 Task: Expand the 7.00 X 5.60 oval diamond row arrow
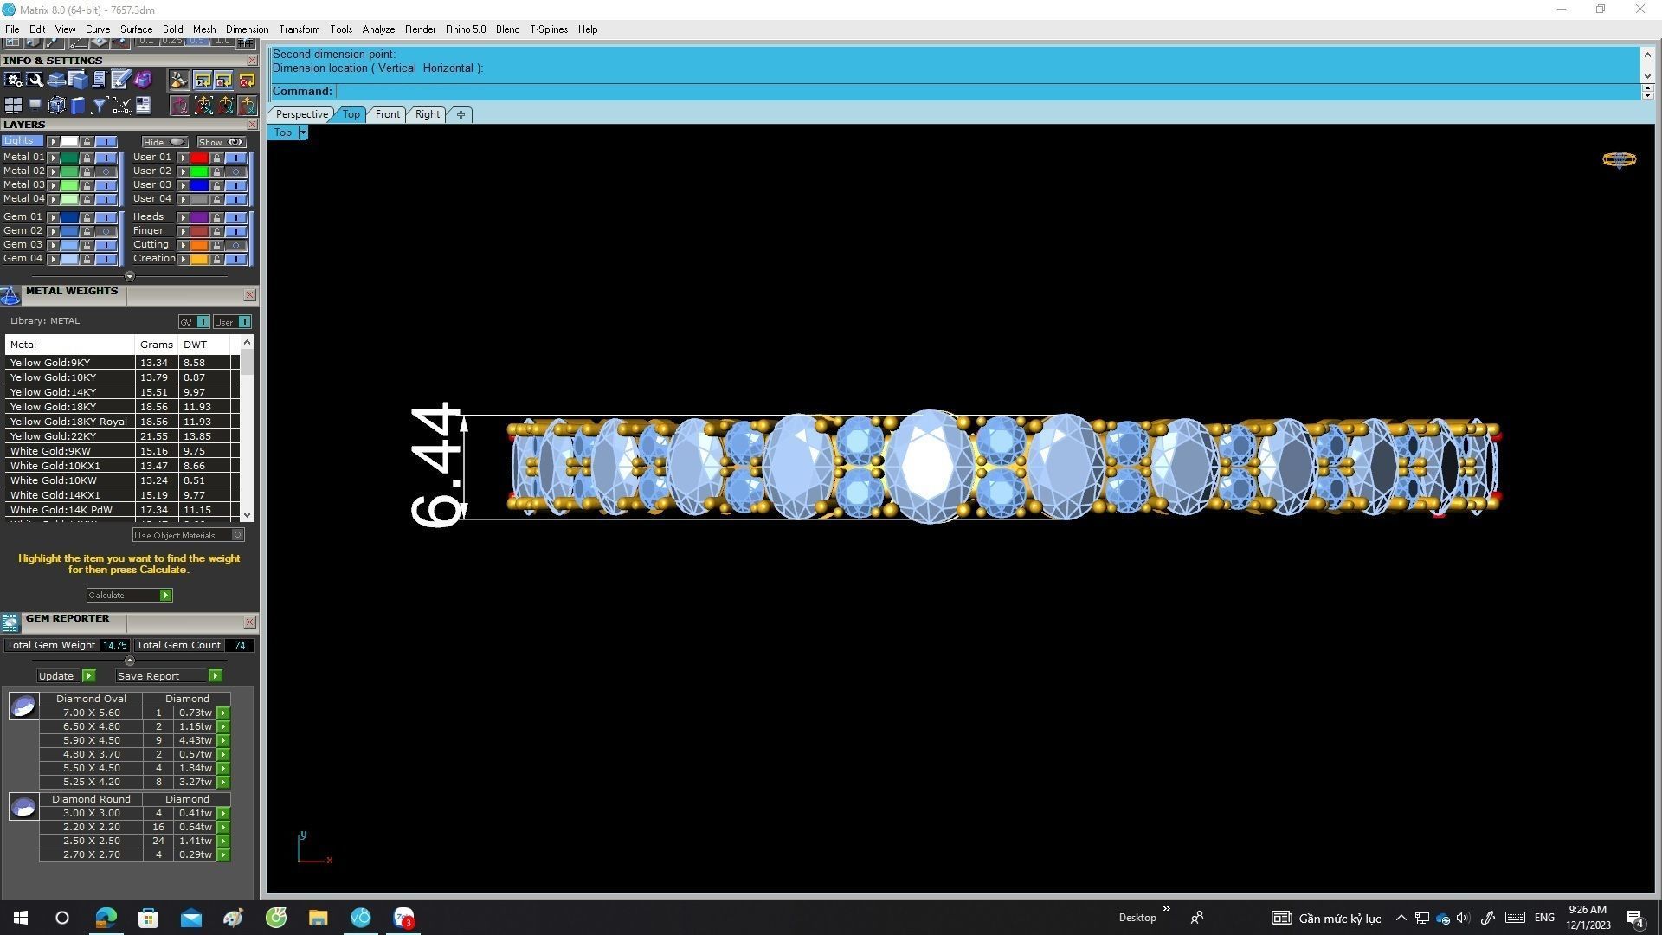point(223,713)
